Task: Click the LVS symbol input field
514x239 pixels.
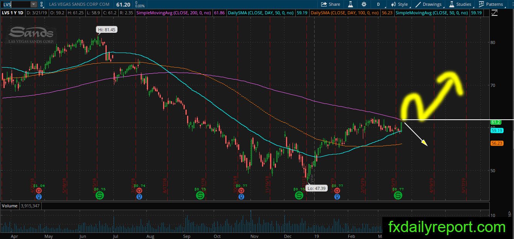Action: click(15, 4)
